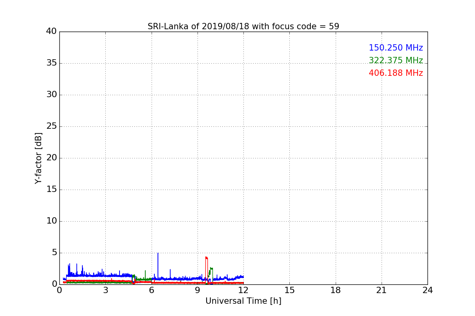Click the y-axis tick label 25

click(x=51, y=126)
